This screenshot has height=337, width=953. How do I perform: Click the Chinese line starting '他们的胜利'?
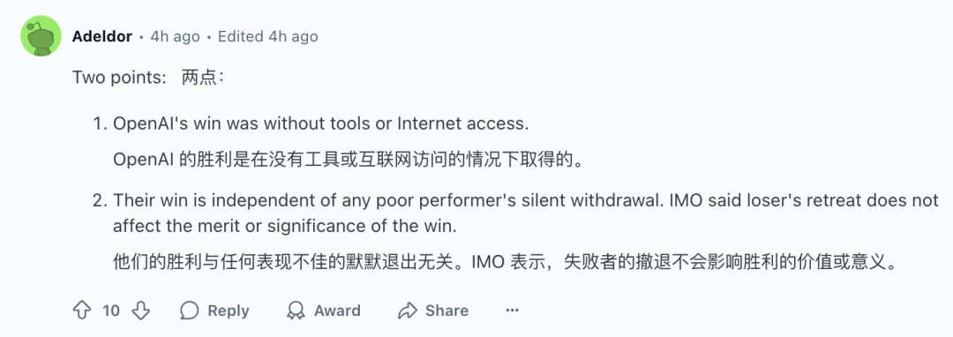click(506, 263)
